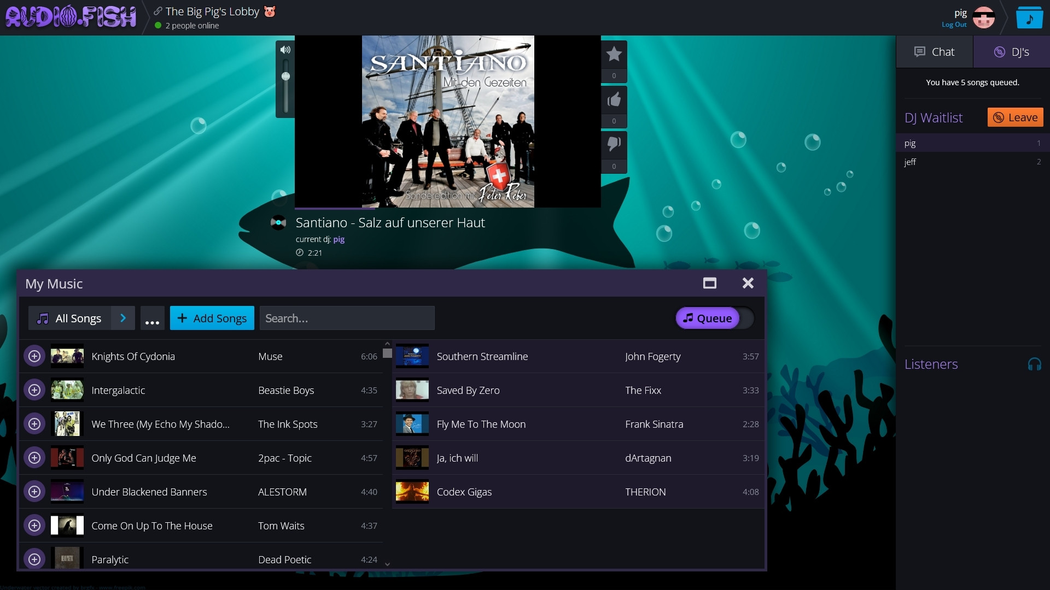The width and height of the screenshot is (1050, 590).
Task: Switch to the Chat tab
Action: 935,51
